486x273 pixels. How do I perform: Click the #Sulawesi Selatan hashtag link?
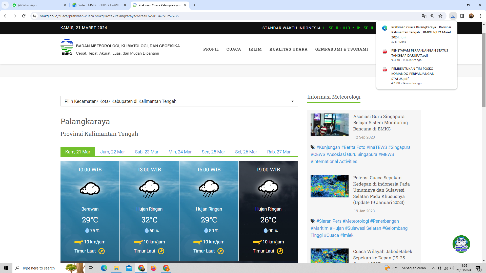[x=363, y=228]
